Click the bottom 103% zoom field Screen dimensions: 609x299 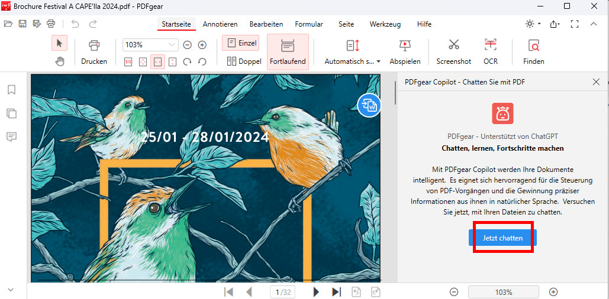click(x=503, y=292)
